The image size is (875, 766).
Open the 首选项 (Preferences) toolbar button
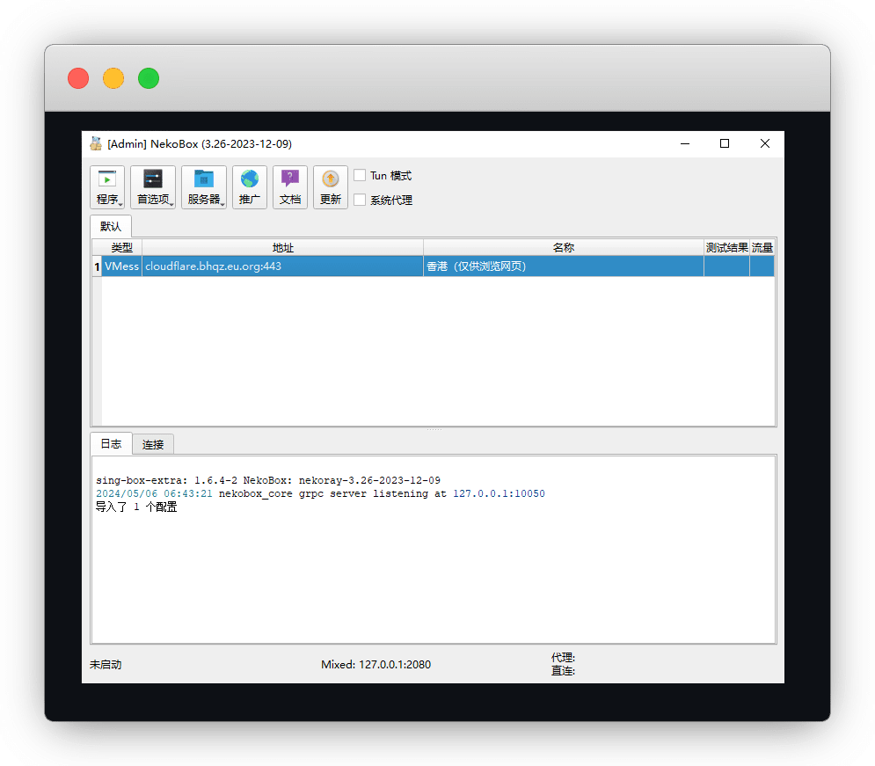click(153, 187)
